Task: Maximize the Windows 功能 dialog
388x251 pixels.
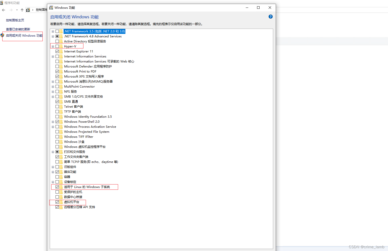Action: (258, 8)
